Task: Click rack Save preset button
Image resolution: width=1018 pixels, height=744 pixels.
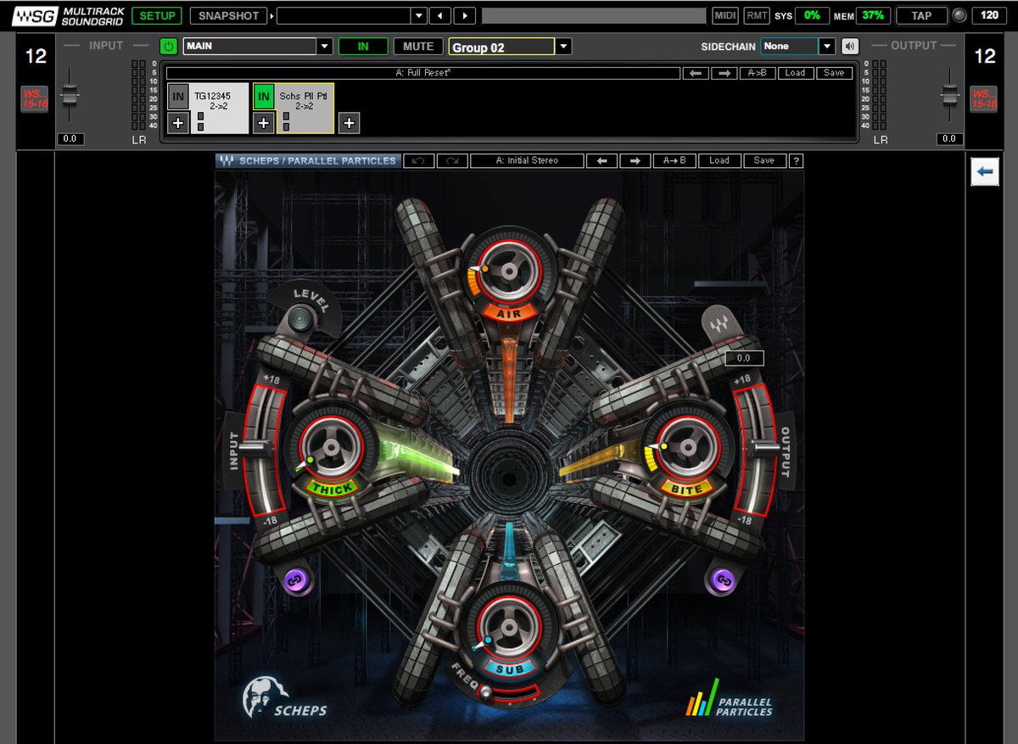Action: (834, 73)
